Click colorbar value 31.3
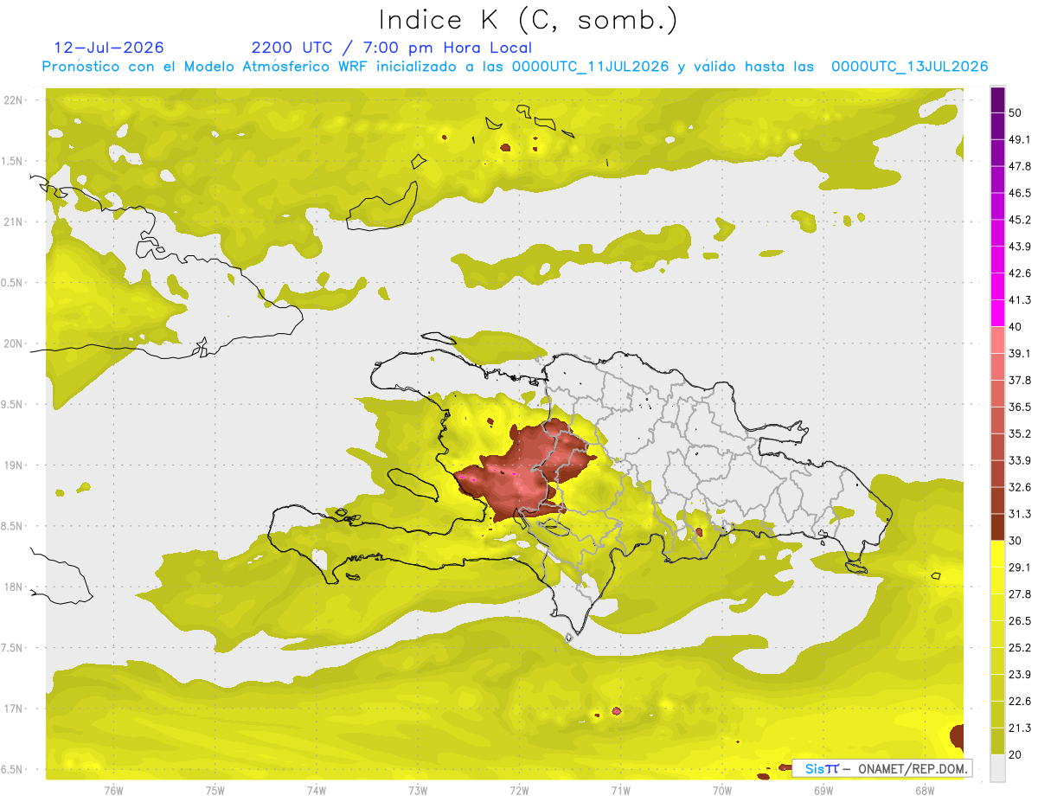The image size is (1038, 802). 1020,514
